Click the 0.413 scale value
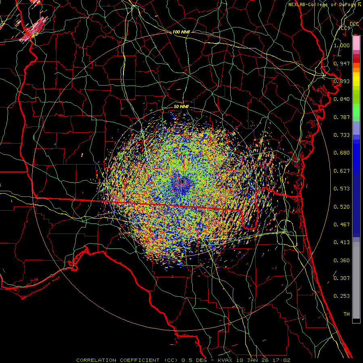 342,242
